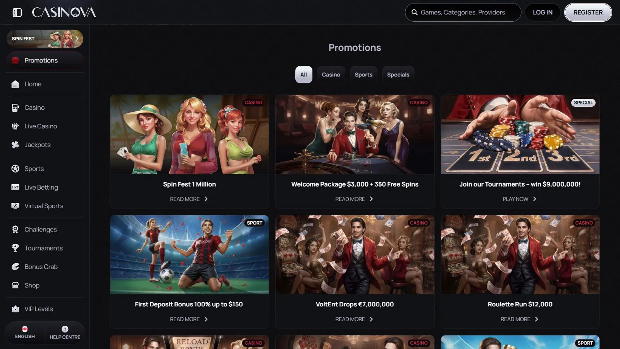The image size is (620, 349).
Task: Expand Read More under Spin Fest 1 Million
Action: click(x=189, y=199)
